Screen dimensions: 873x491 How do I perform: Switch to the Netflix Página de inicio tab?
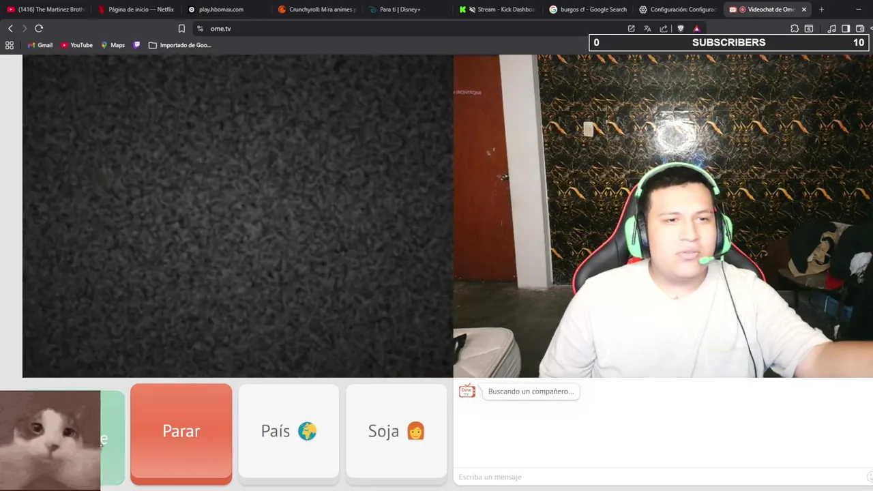point(136,10)
